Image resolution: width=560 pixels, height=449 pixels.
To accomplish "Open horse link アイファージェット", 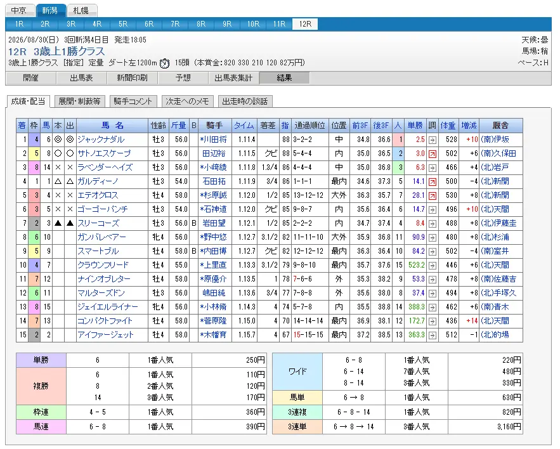I will 106,335.
